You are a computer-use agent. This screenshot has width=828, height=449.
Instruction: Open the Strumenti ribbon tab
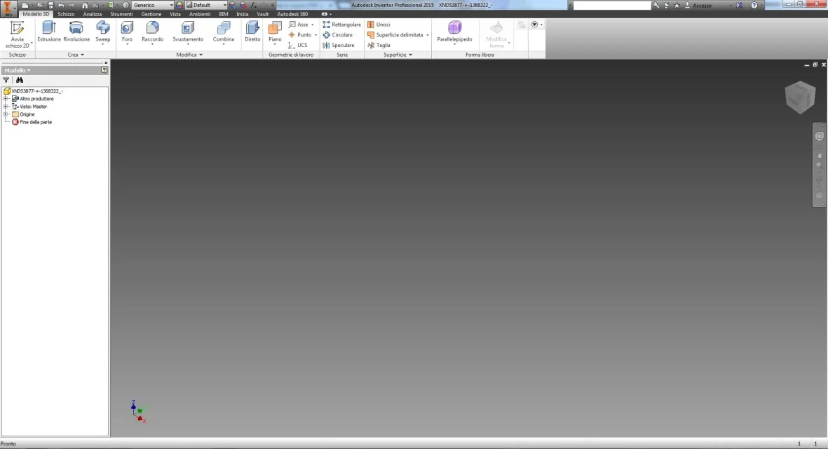(121, 14)
